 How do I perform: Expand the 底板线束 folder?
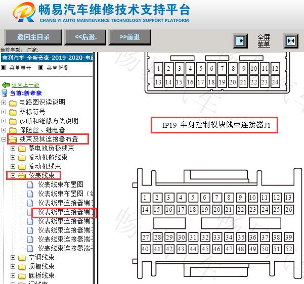coord(13,276)
